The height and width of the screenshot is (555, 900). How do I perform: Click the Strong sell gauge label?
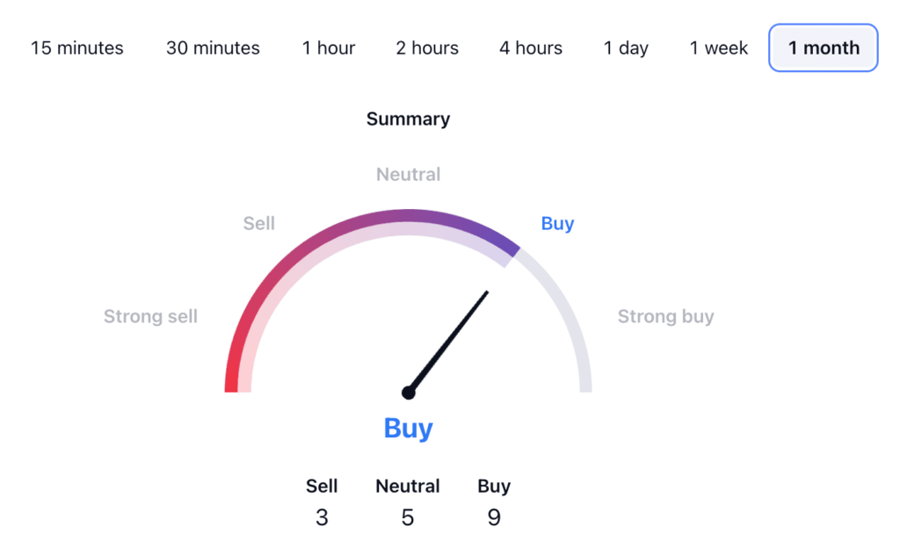tap(150, 316)
